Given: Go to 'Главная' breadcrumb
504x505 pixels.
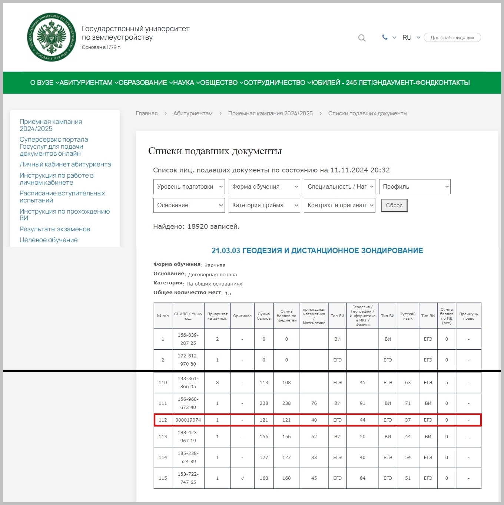Looking at the screenshot, I should point(147,113).
